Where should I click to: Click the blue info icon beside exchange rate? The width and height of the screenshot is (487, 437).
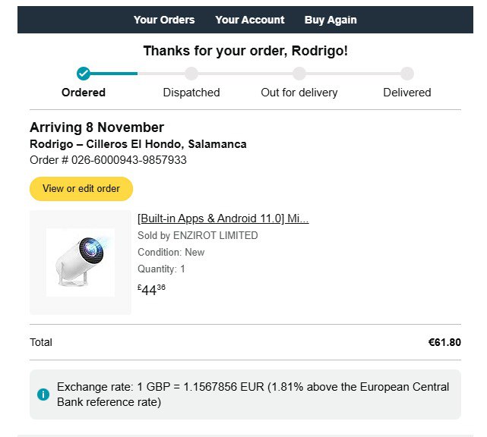[x=43, y=395]
